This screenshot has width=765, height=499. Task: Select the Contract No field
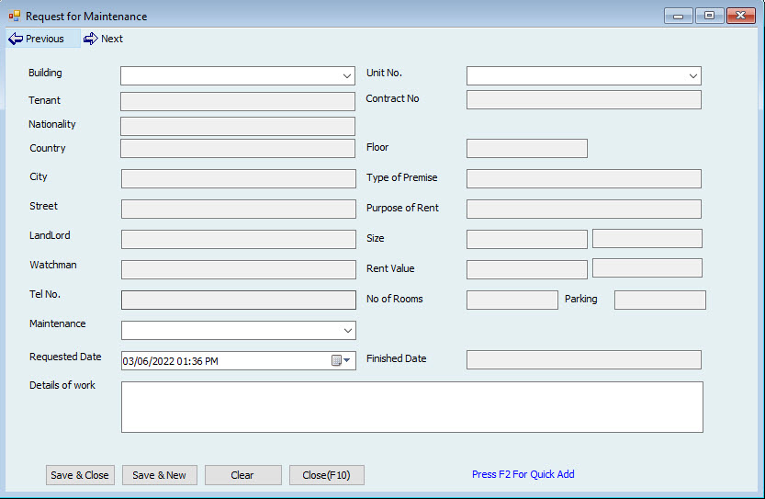[583, 100]
